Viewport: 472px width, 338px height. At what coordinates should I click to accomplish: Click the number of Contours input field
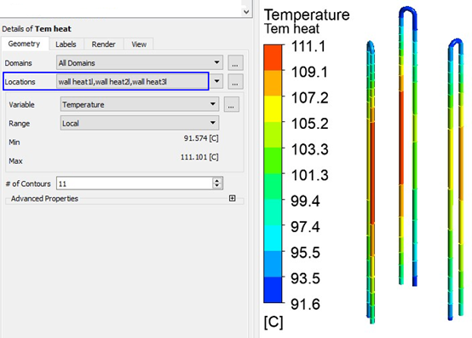(135, 184)
